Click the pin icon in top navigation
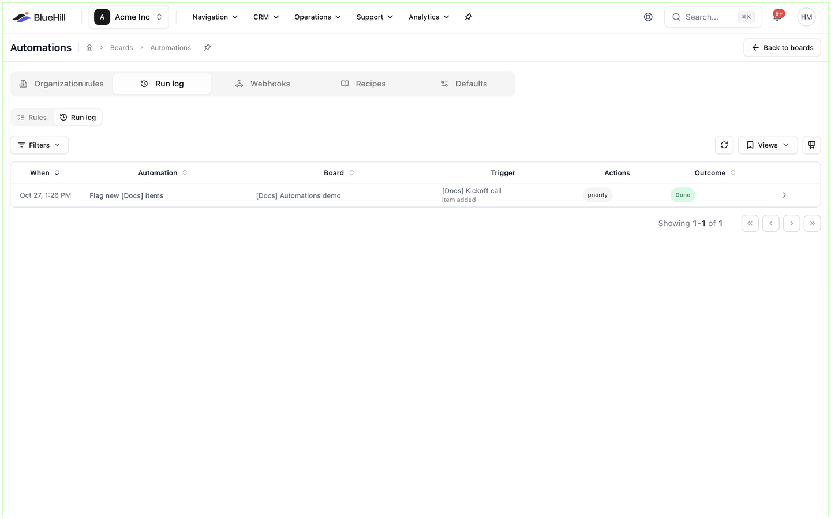The height and width of the screenshot is (519, 831). click(468, 17)
